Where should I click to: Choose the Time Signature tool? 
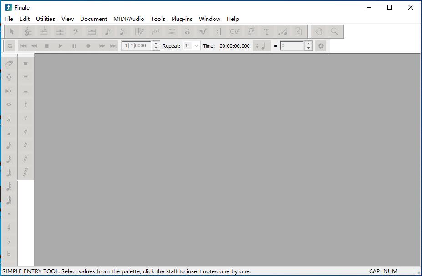[x=60, y=31]
